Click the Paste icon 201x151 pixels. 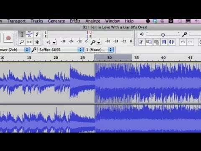(157, 42)
